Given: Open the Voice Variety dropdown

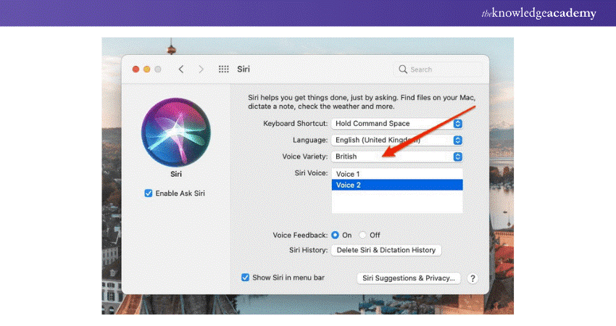Looking at the screenshot, I should tap(397, 156).
